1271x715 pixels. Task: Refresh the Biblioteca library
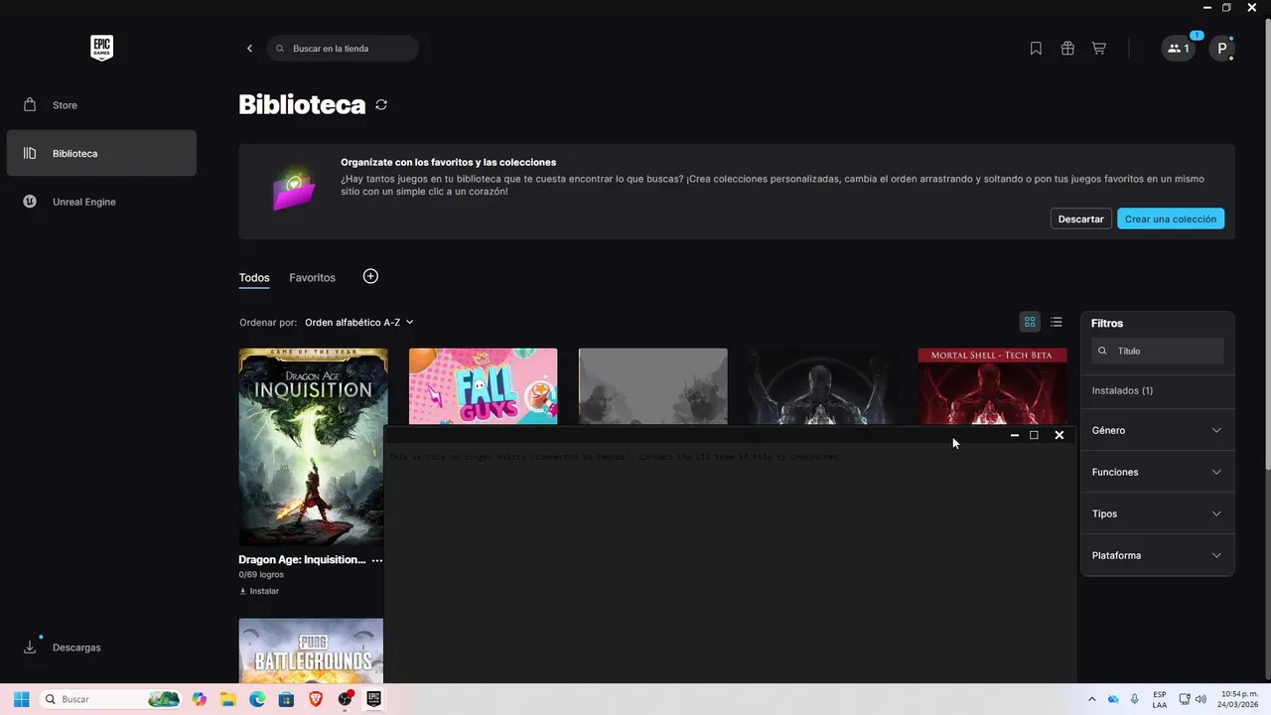(381, 104)
